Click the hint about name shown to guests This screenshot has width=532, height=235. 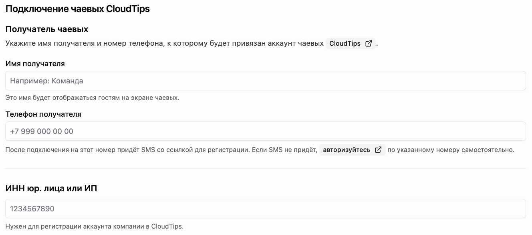click(93, 98)
